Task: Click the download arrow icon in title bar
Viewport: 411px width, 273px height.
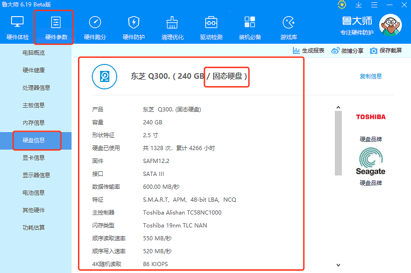Action: pos(358,5)
